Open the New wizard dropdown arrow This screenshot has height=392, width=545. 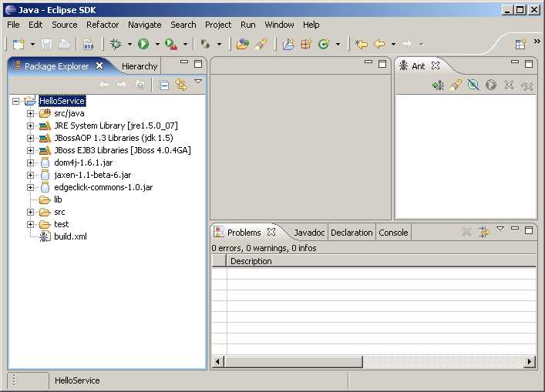click(32, 45)
